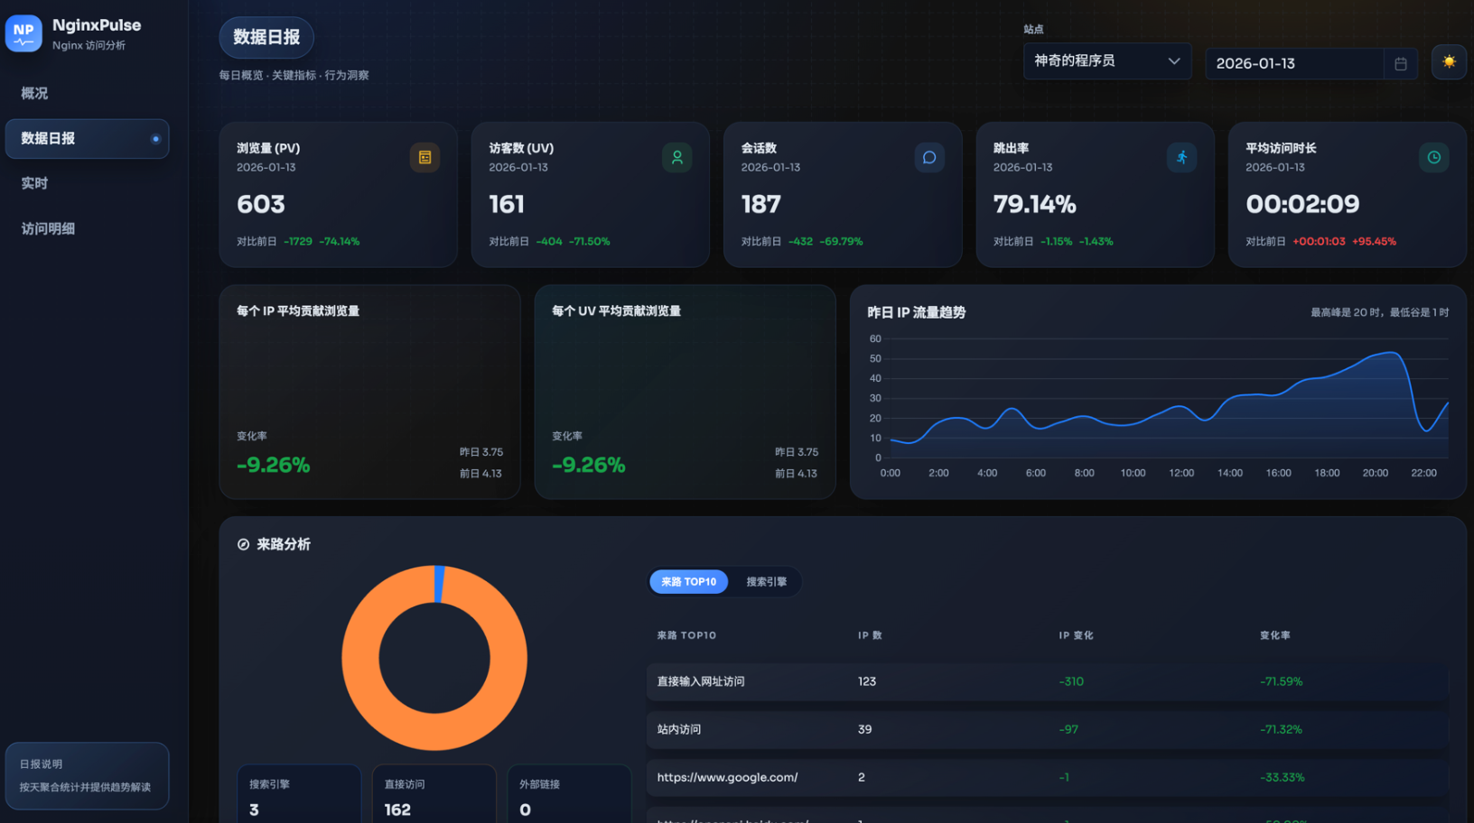Open the calendar icon beside the date field
The width and height of the screenshot is (1474, 823).
[1401, 63]
